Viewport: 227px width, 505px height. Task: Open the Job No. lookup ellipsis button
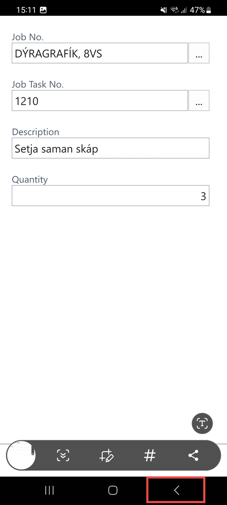pyautogui.click(x=199, y=53)
